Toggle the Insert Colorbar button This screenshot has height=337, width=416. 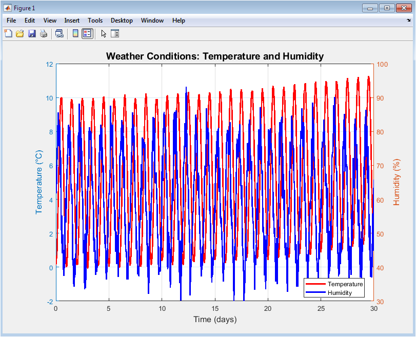pos(75,34)
